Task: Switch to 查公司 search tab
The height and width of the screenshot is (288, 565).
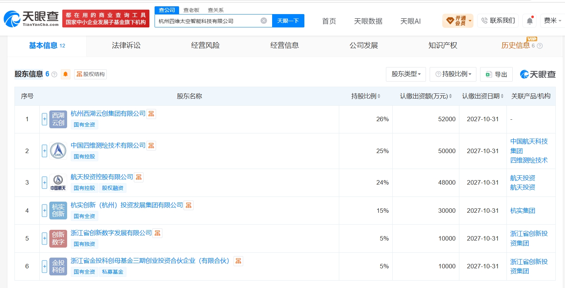Action: [x=167, y=10]
